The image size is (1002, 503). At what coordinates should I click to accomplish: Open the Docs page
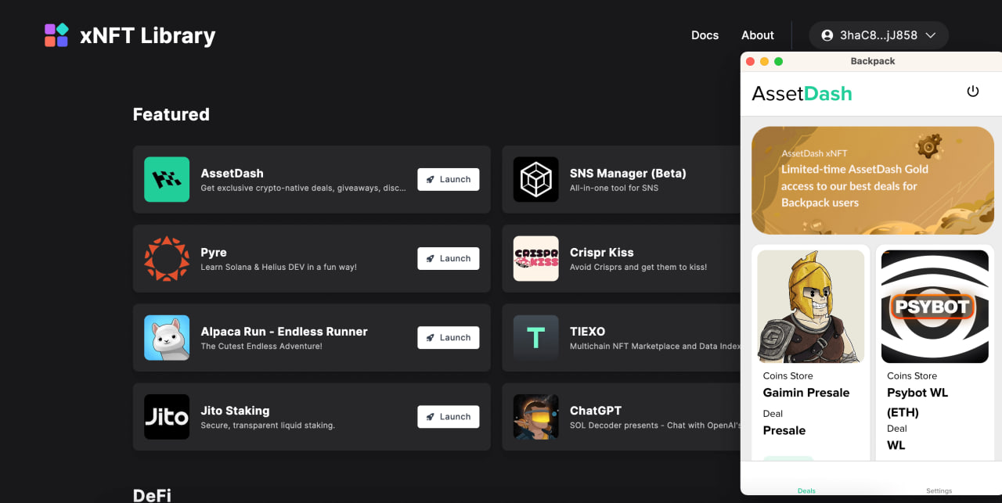(x=705, y=35)
